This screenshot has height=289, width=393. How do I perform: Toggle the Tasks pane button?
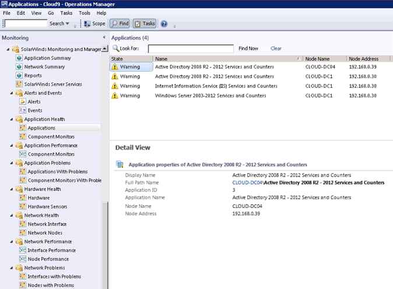pos(145,24)
